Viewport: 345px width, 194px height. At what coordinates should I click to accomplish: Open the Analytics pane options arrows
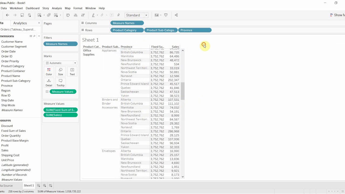[39, 23]
